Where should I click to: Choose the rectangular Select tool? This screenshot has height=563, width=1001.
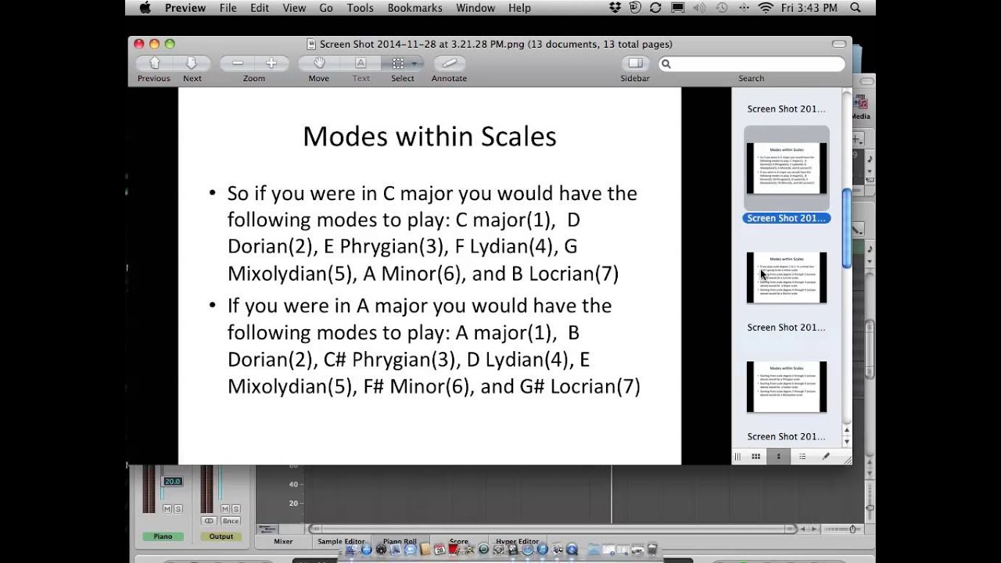pos(398,63)
